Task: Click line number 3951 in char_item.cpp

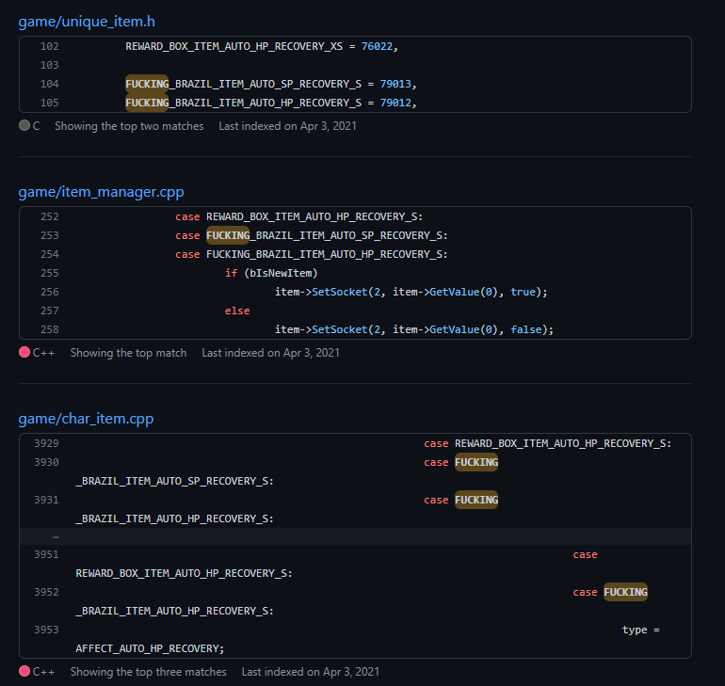Action: click(x=46, y=554)
